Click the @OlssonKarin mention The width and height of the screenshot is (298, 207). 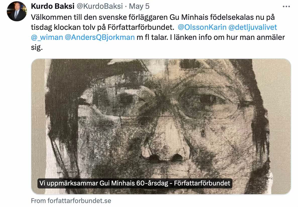[202, 27]
